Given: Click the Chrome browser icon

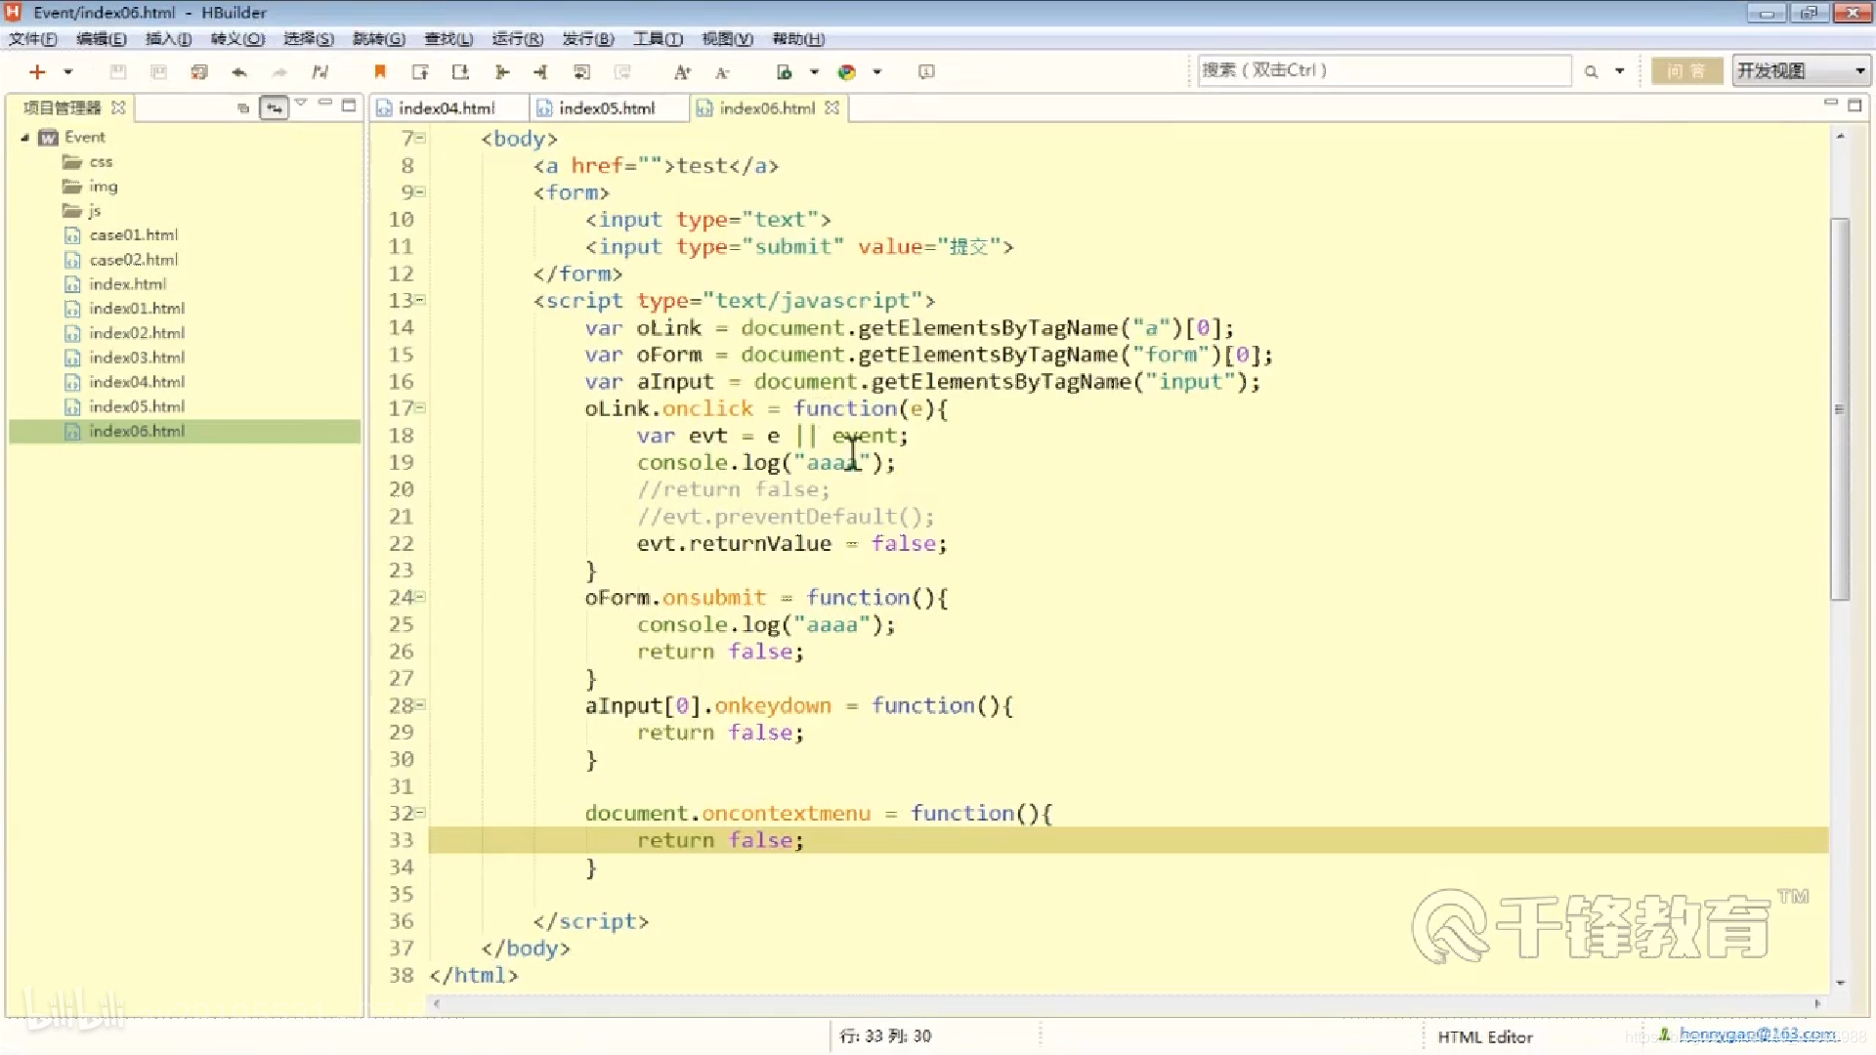Looking at the screenshot, I should [x=847, y=71].
